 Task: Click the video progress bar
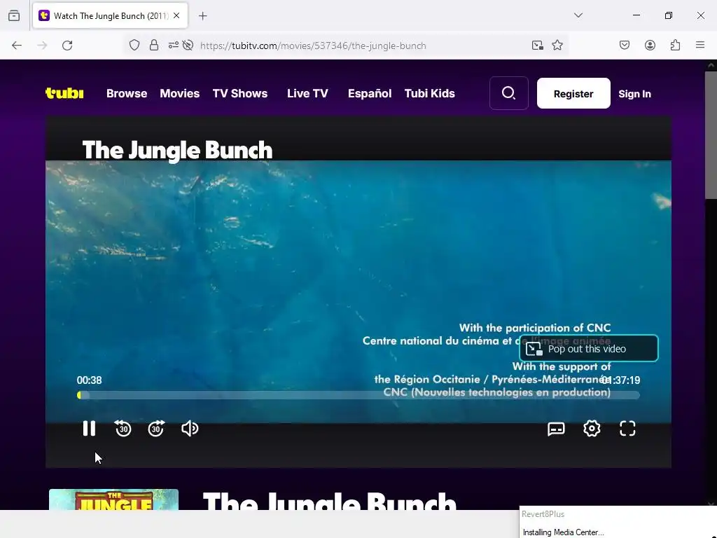(358, 395)
